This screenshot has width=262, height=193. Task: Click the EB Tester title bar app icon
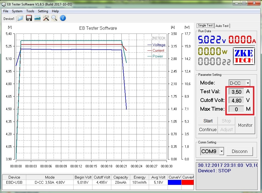pyautogui.click(x=4, y=4)
